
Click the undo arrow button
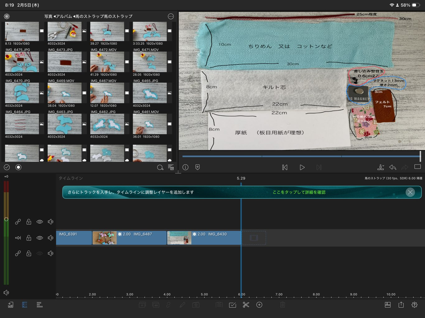(393, 167)
